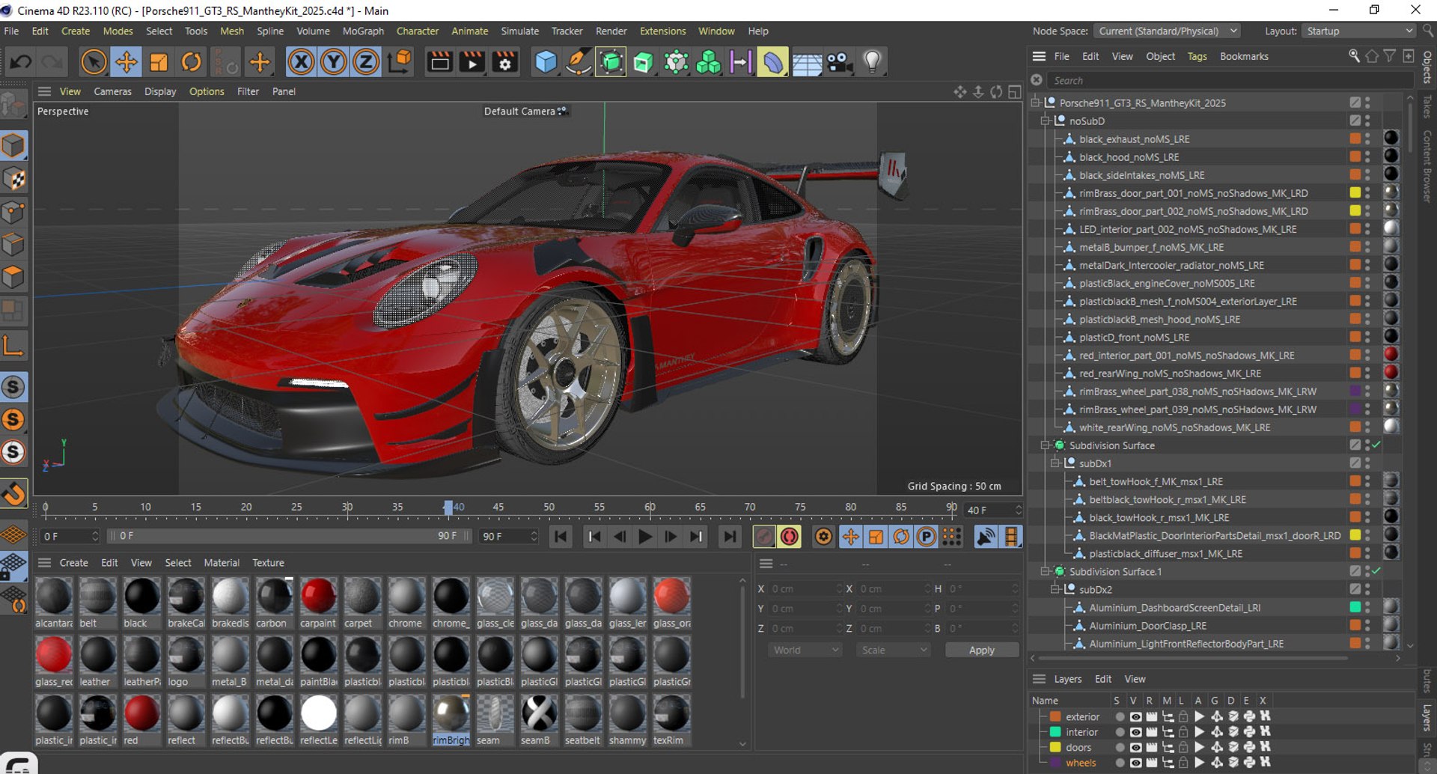Click the Undo arrow icon

click(20, 61)
